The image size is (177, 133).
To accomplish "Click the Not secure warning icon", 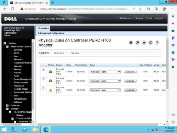I will coord(22,9).
